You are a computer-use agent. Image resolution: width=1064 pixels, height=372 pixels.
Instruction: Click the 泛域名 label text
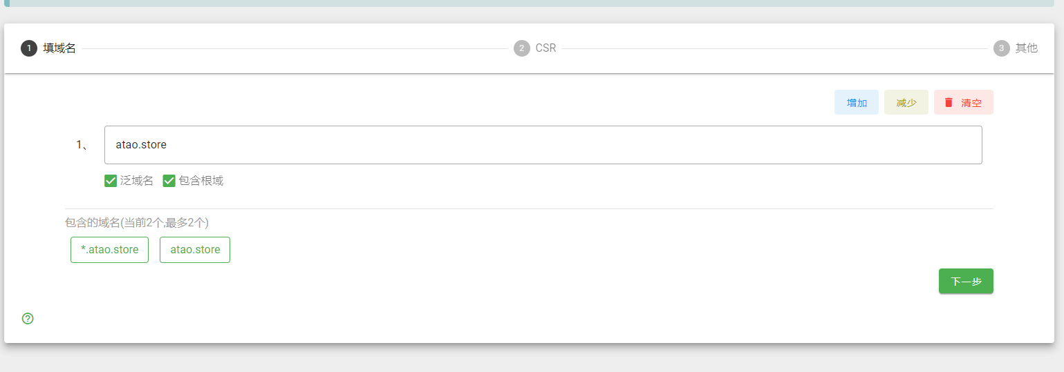pyautogui.click(x=137, y=181)
